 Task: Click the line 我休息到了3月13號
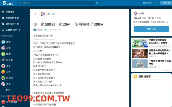point(43,81)
